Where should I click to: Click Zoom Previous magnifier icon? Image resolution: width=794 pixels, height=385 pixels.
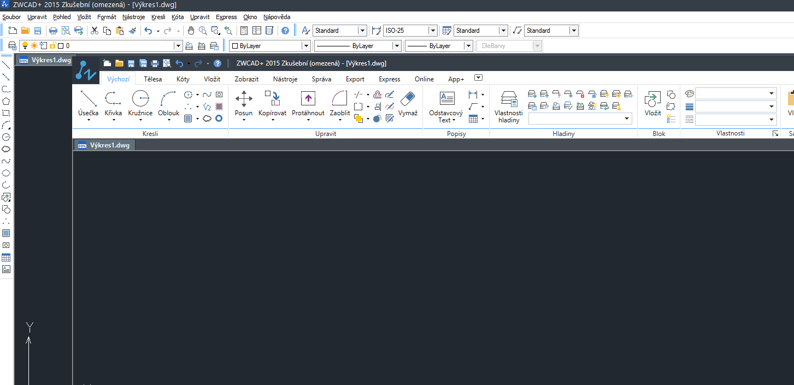[228, 31]
